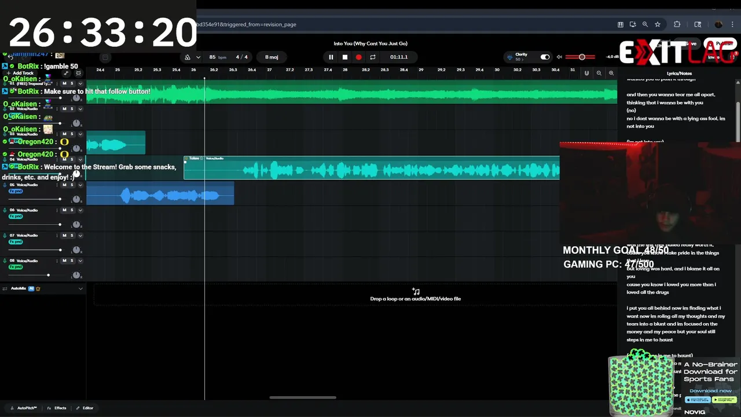Expand track 06 with its chevron
This screenshot has height=417, width=741.
pos(80,210)
